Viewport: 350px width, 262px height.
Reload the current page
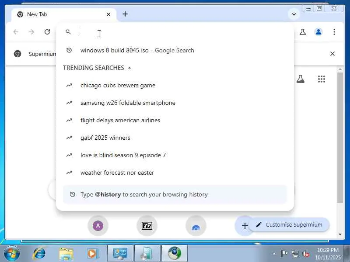click(x=47, y=32)
